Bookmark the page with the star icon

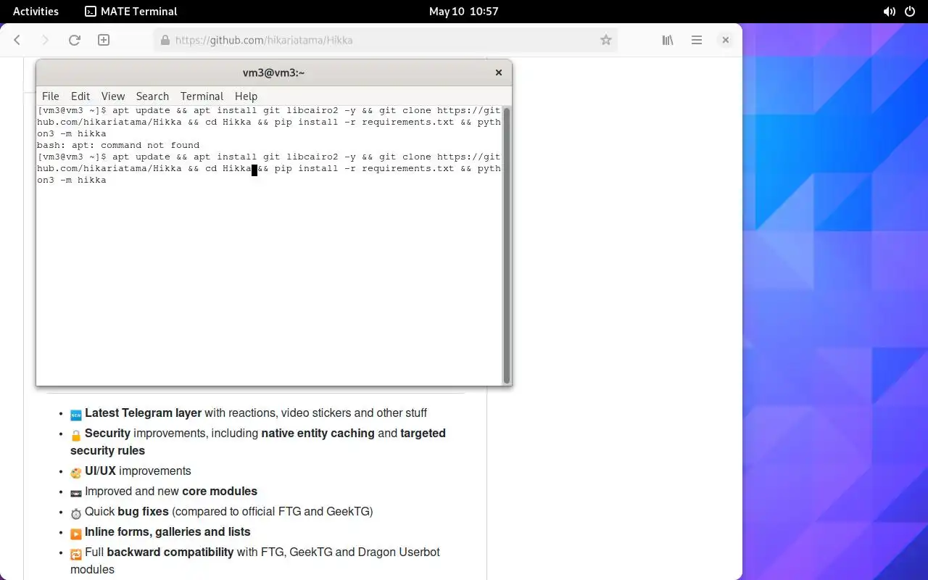tap(606, 41)
